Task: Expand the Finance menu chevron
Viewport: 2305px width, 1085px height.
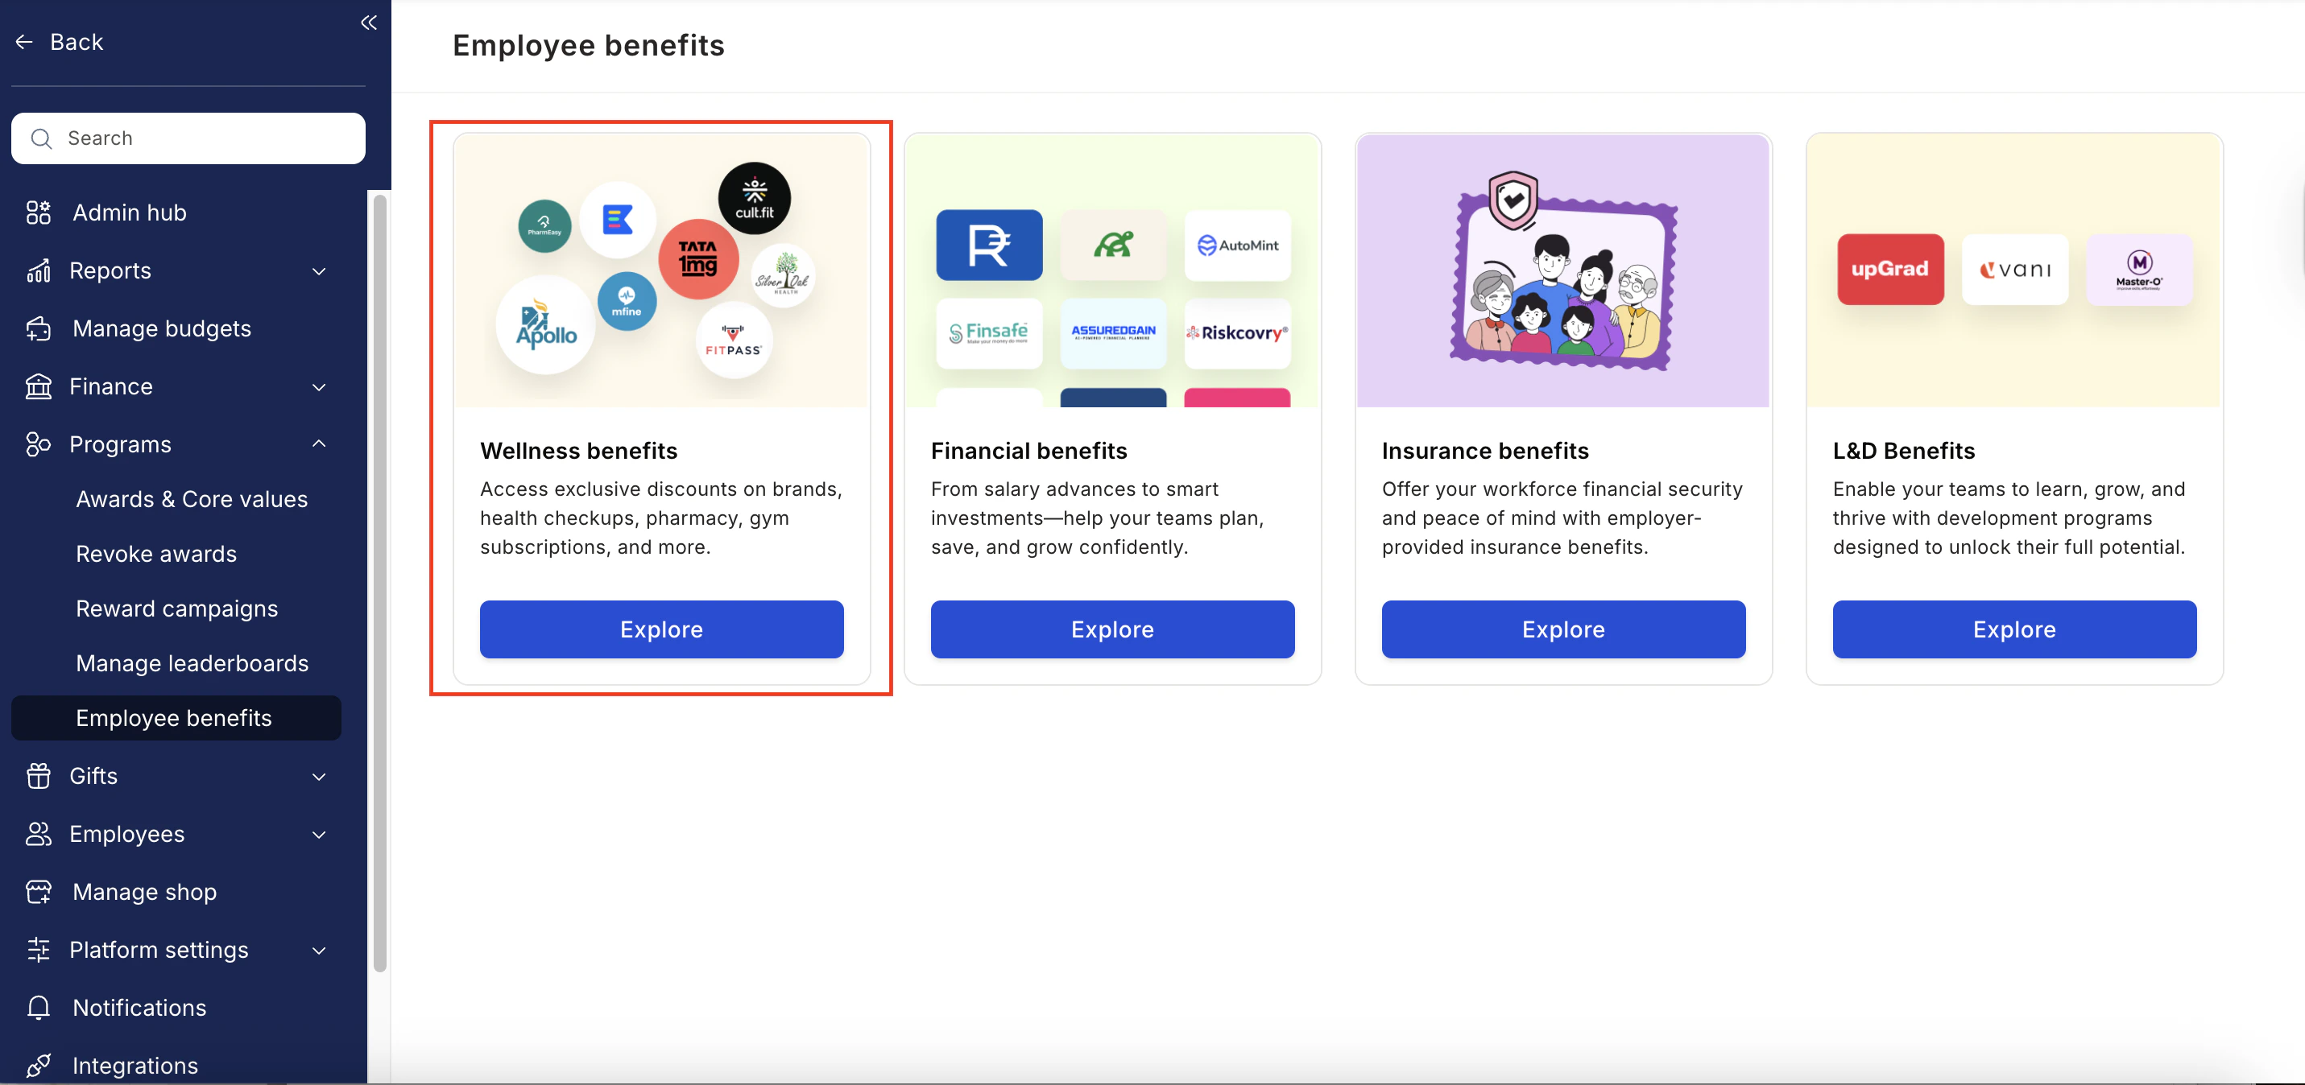Action: click(x=319, y=387)
